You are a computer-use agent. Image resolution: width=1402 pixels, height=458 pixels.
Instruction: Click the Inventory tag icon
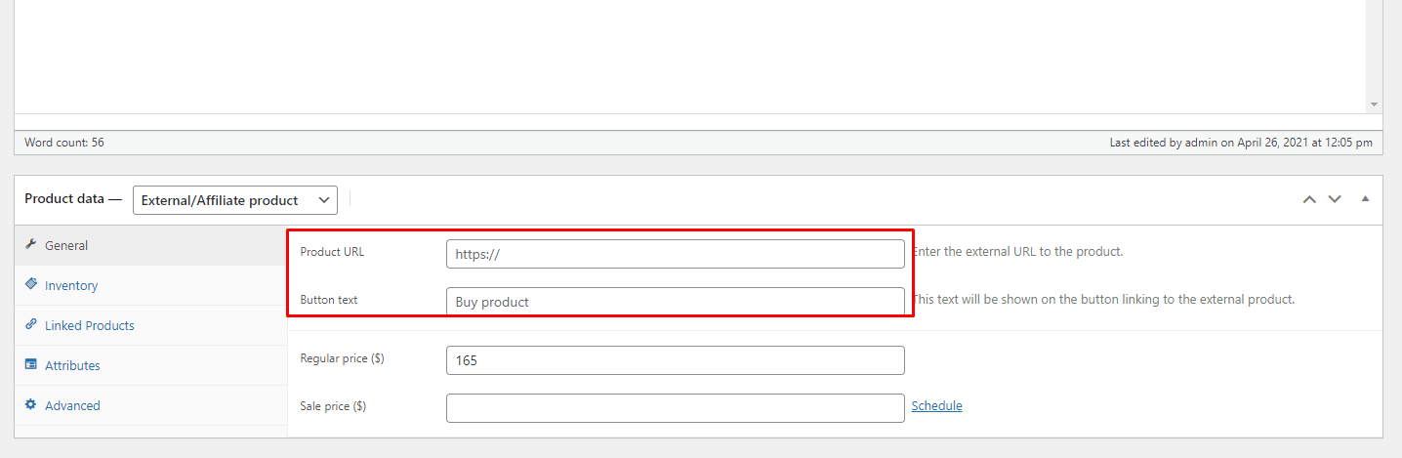point(31,285)
